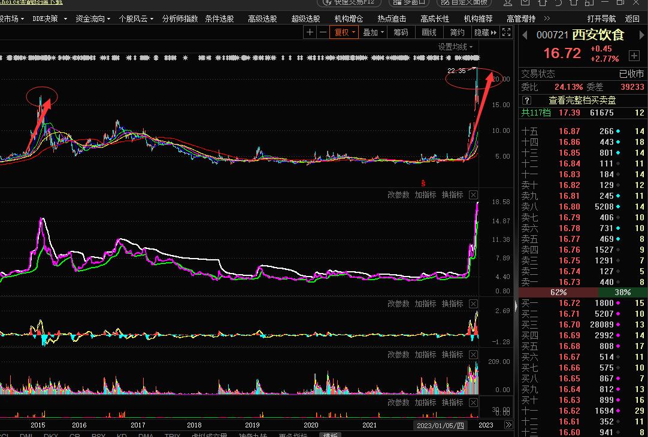Open 查看完整档买卖盘 full order book link
This screenshot has height=437, width=648.
click(582, 101)
